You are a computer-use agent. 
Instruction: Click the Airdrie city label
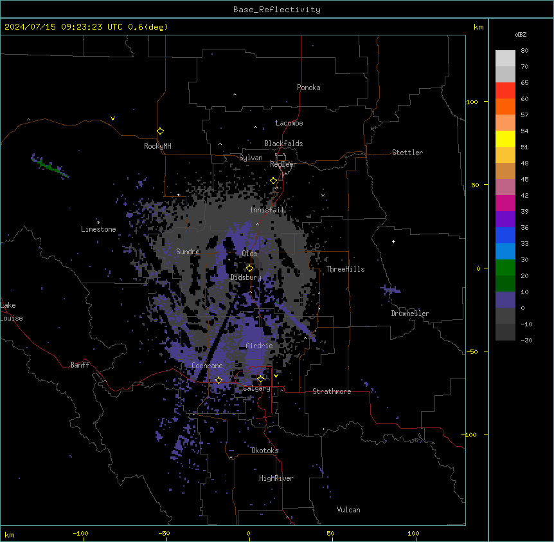point(260,346)
